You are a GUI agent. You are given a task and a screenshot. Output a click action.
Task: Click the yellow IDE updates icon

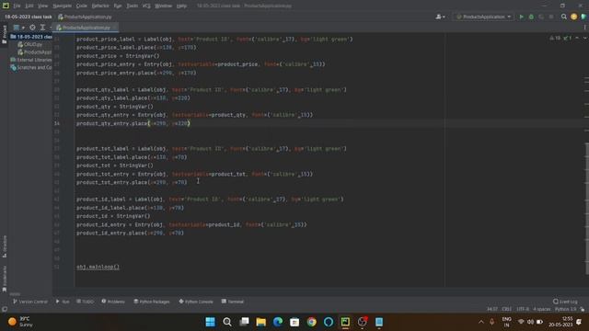pyautogui.click(x=573, y=17)
